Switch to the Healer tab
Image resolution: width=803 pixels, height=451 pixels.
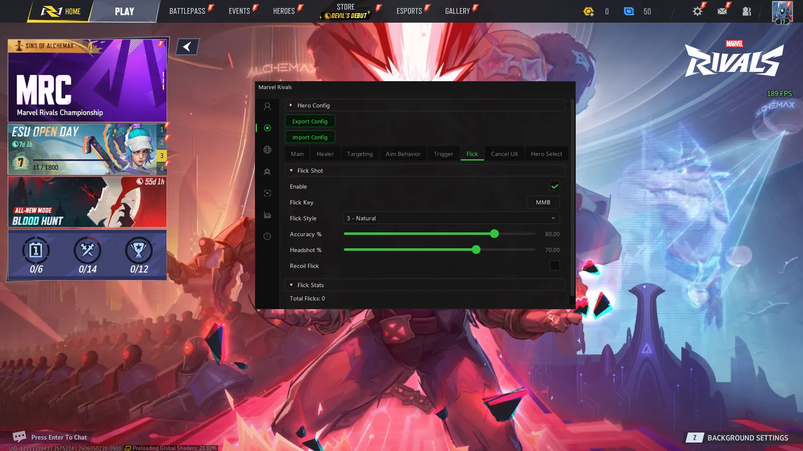[325, 154]
